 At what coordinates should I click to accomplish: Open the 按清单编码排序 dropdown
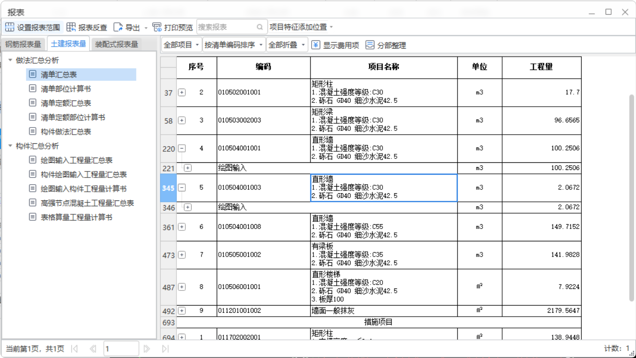pyautogui.click(x=234, y=45)
